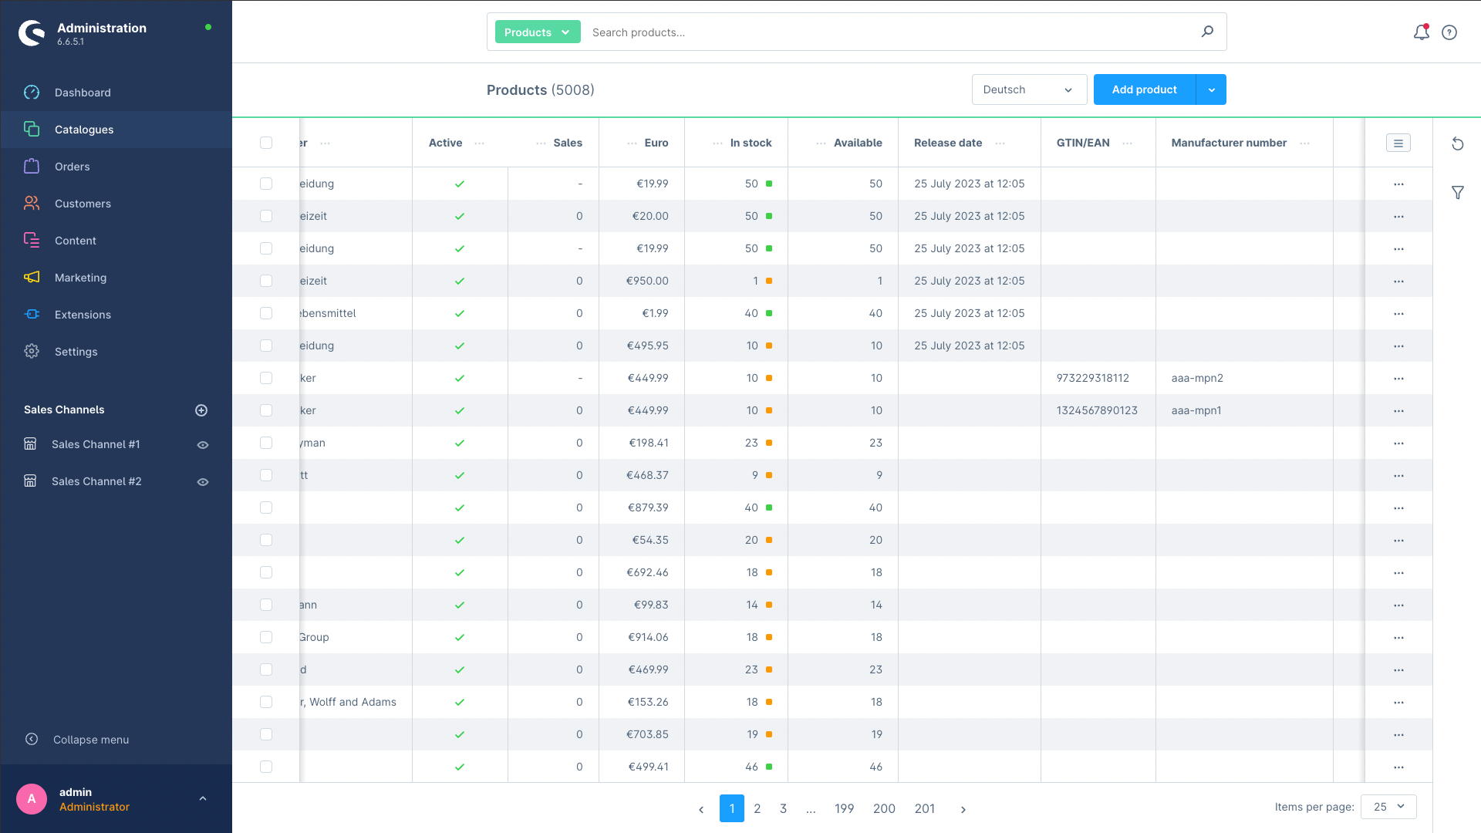Click GTIN cell 1324567890123

coord(1097,410)
